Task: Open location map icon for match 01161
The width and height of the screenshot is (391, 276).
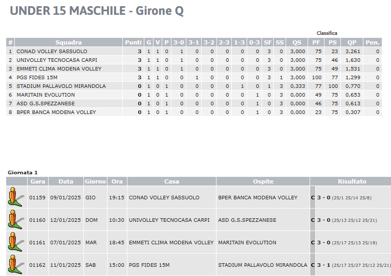Action: (x=16, y=242)
